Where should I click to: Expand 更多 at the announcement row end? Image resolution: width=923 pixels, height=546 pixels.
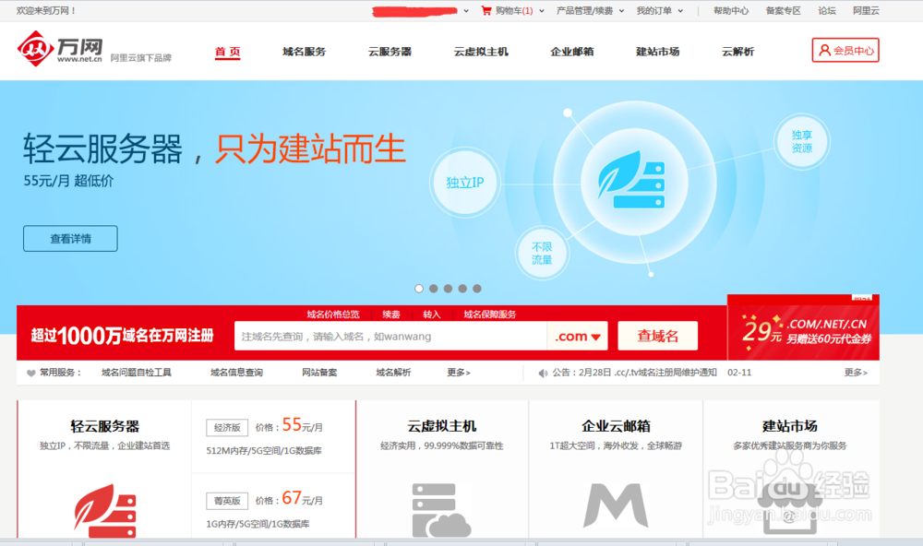coord(856,373)
